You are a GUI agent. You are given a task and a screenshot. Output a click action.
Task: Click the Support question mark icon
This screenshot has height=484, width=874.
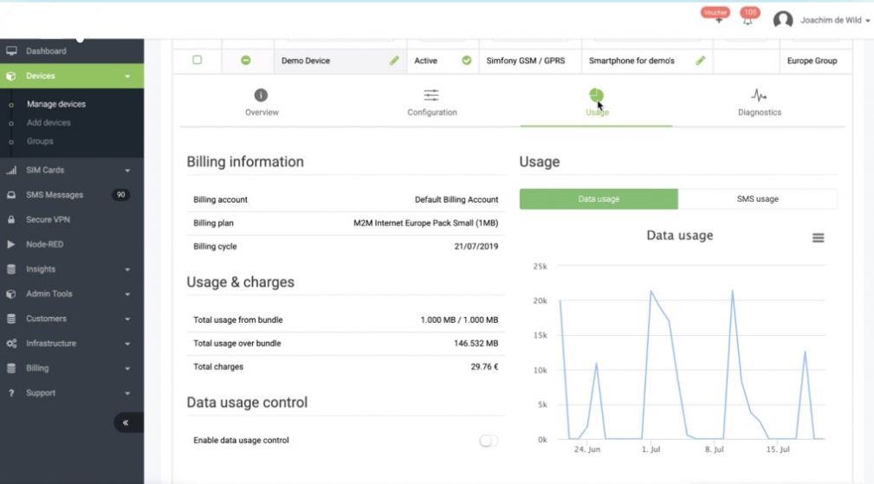coord(11,393)
